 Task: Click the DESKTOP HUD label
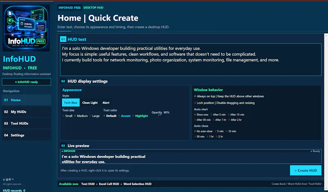(x=93, y=7)
